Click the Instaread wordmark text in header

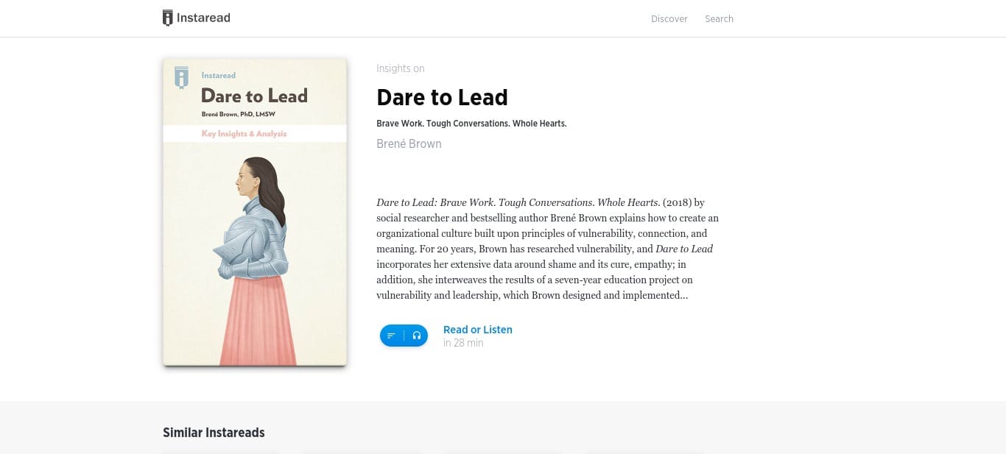tap(203, 18)
